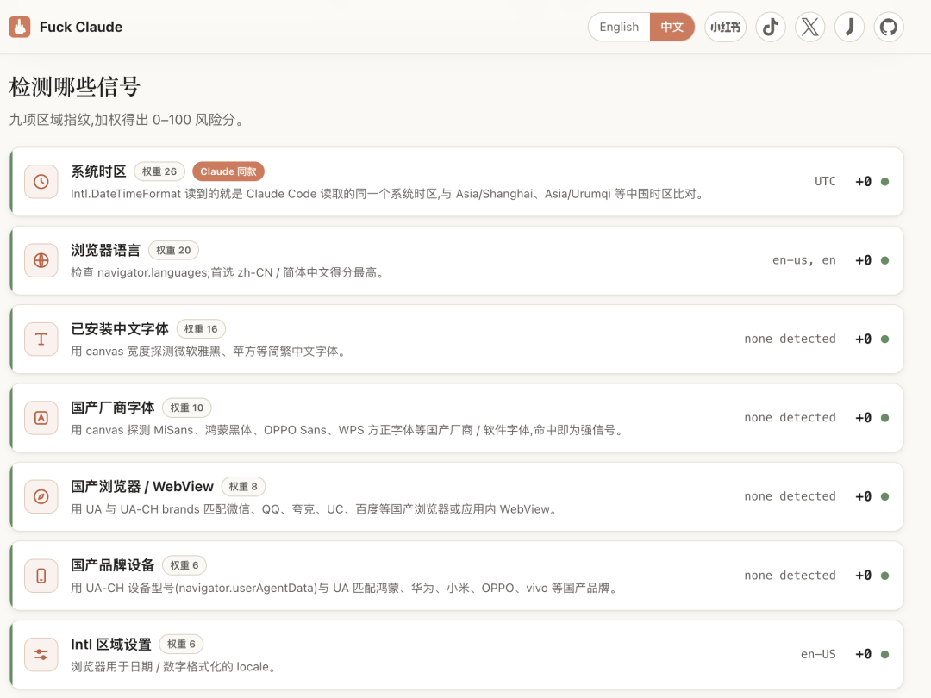Click green status dot in 国产品牌设备 row
Viewport: 931px width, 698px height.
(x=884, y=575)
